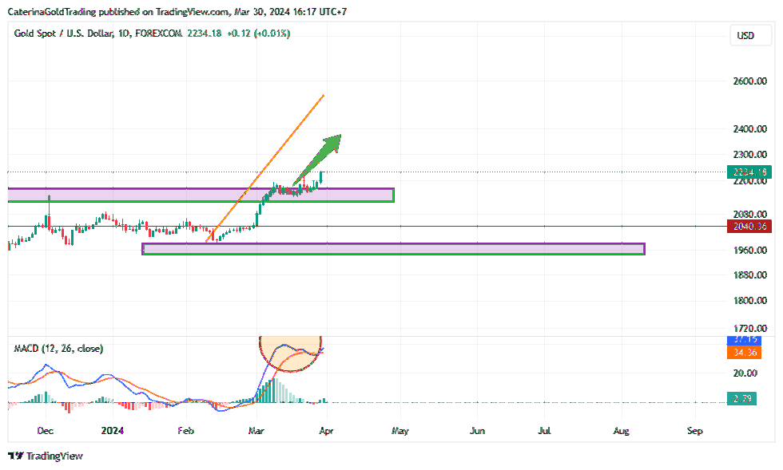Viewport: 783px width, 470px height.
Task: Click the +0.12 (+0.01%) price change text
Action: [258, 34]
